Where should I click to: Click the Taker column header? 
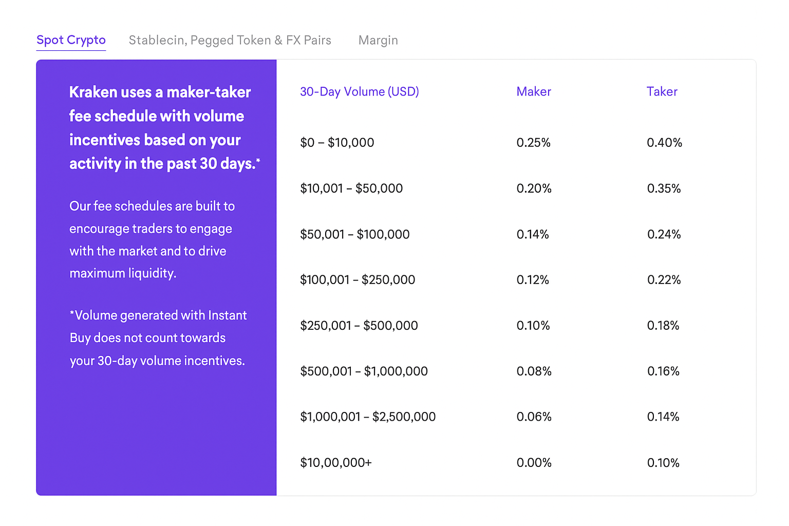(662, 91)
